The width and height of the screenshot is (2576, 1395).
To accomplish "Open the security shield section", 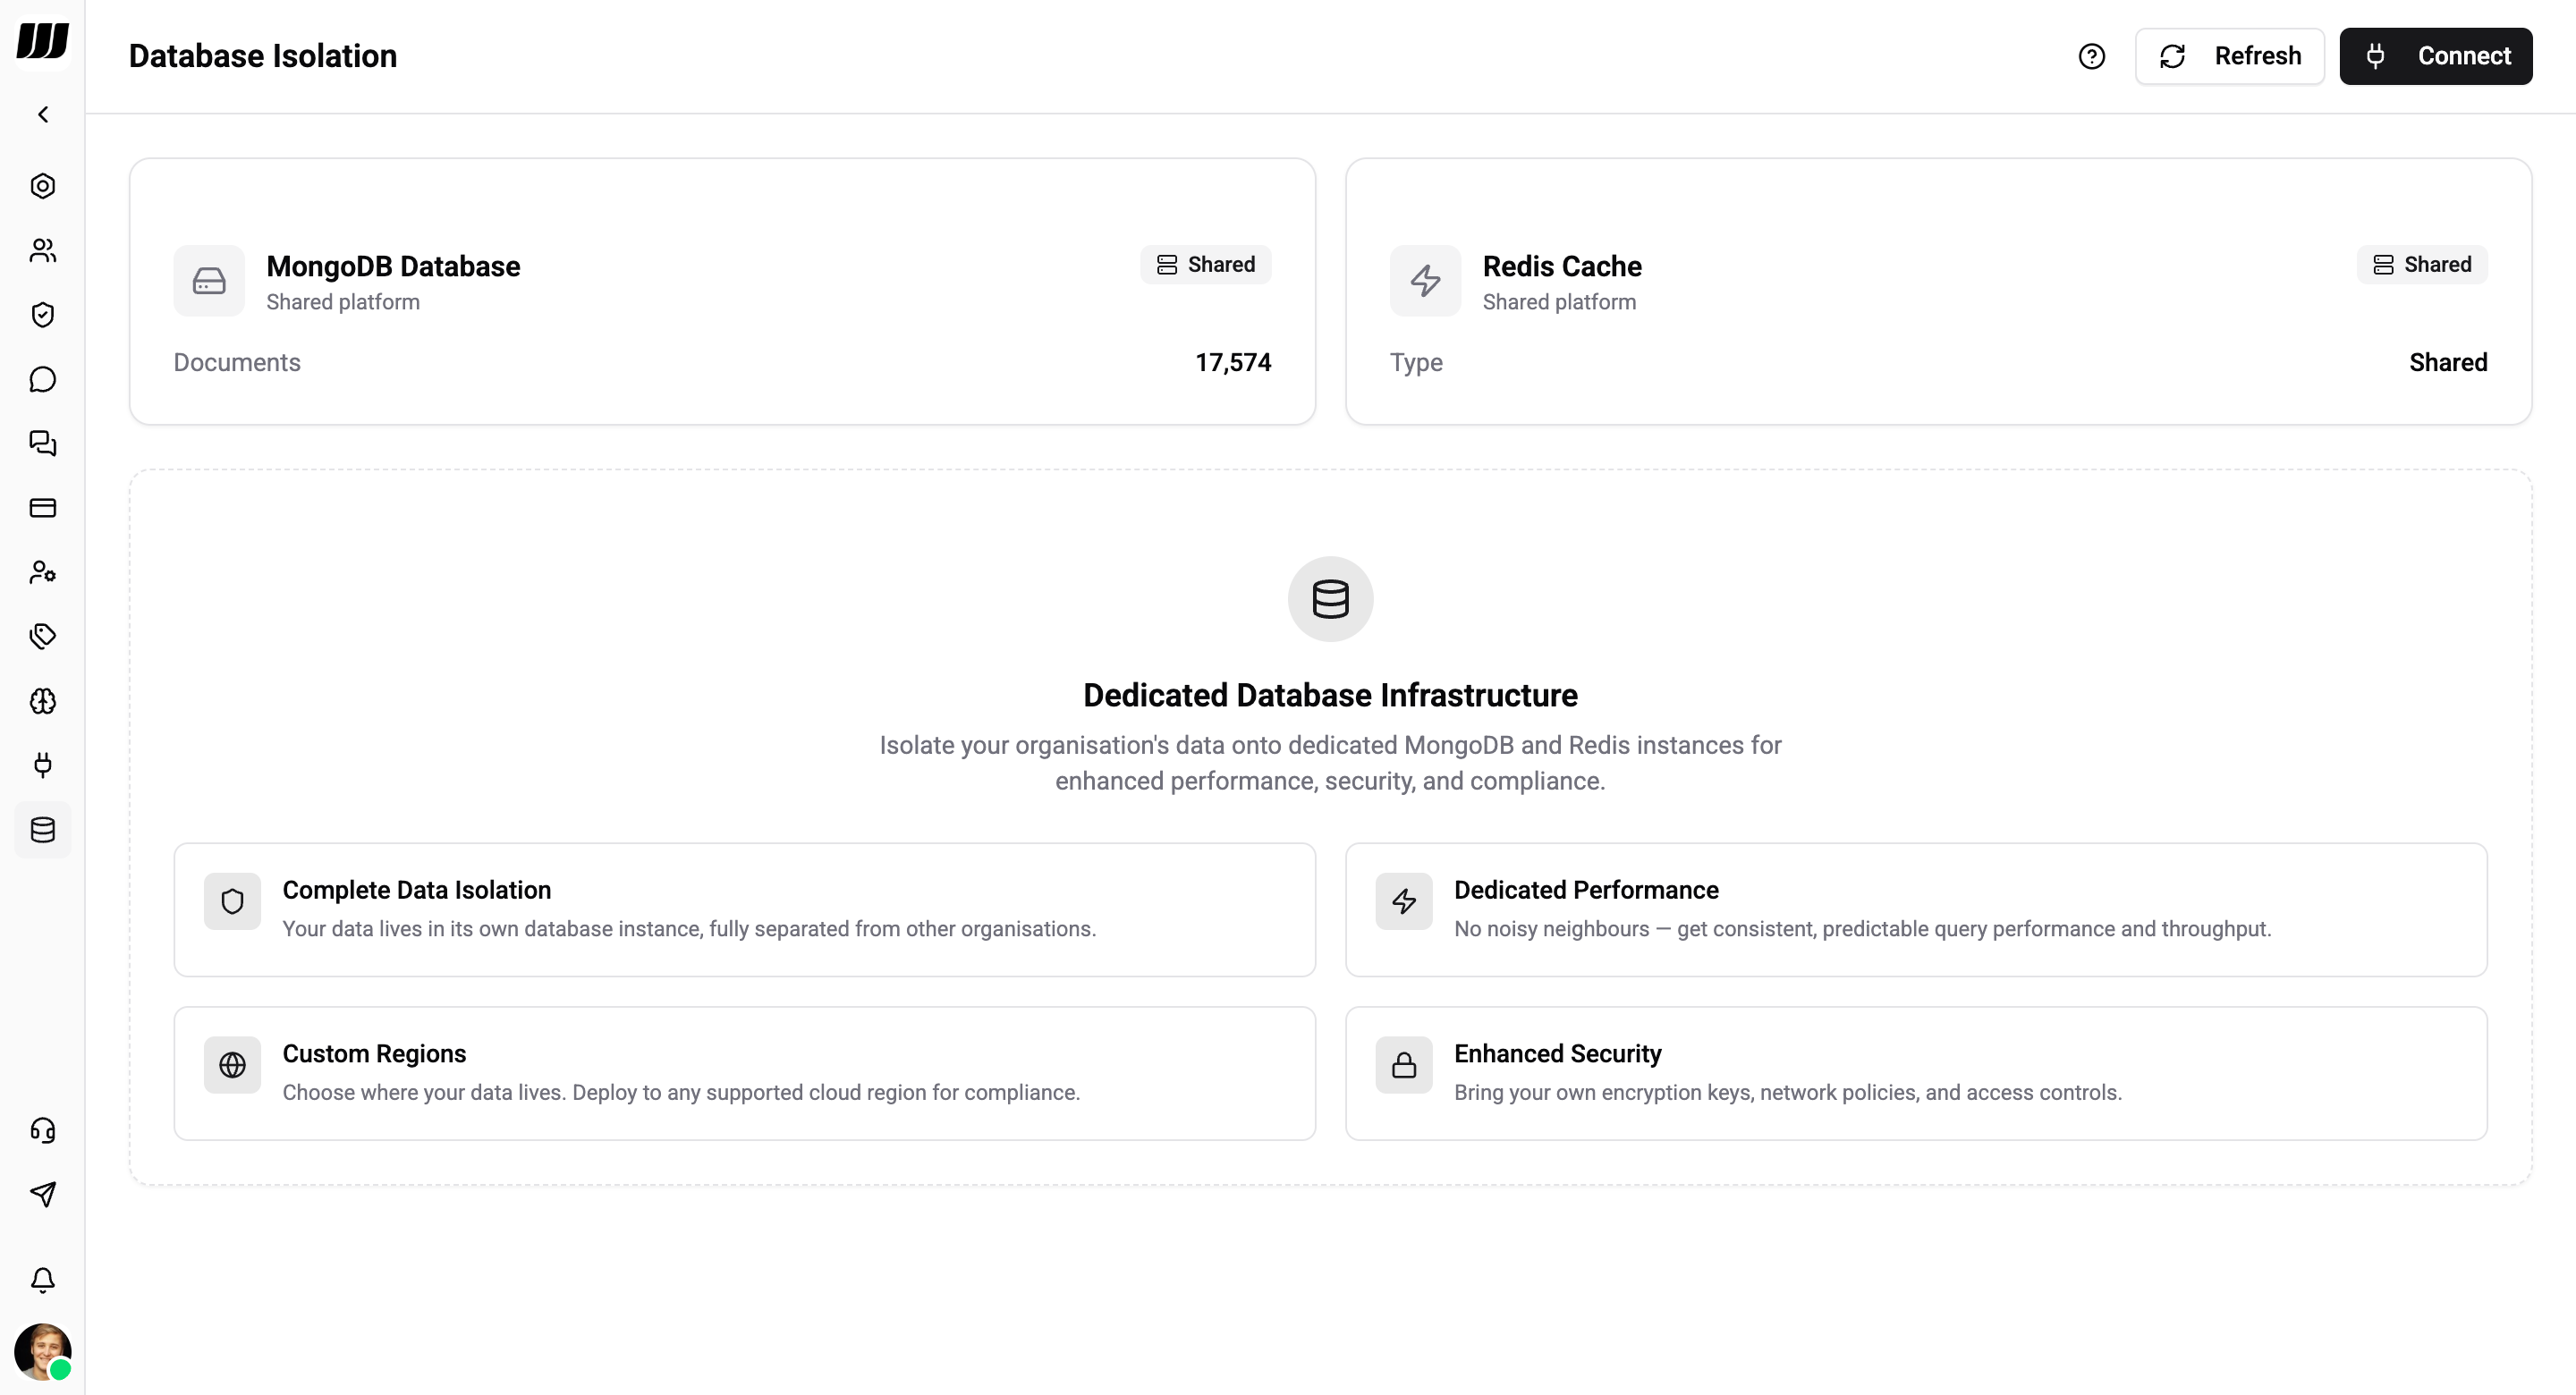I will pyautogui.click(x=43, y=314).
